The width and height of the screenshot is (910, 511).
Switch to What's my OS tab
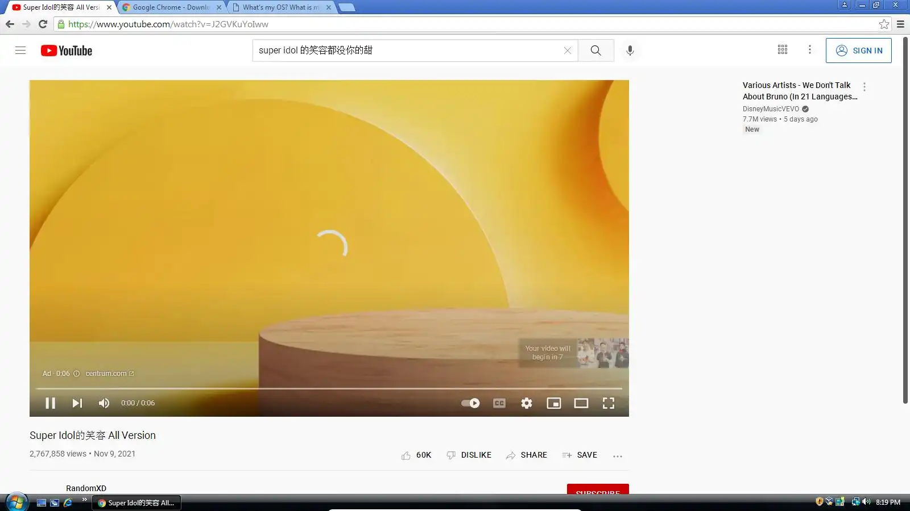click(280, 7)
